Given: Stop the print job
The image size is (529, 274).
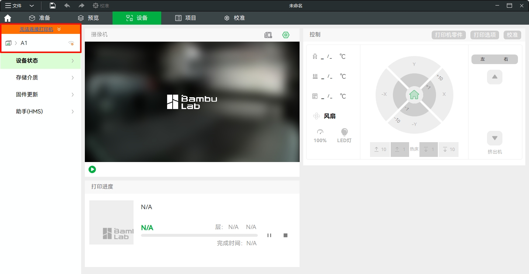Looking at the screenshot, I should coord(286,235).
